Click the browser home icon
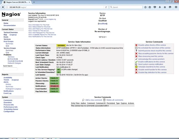The height and width of the screenshot is (139, 179). pyautogui.click(x=165, y=7)
